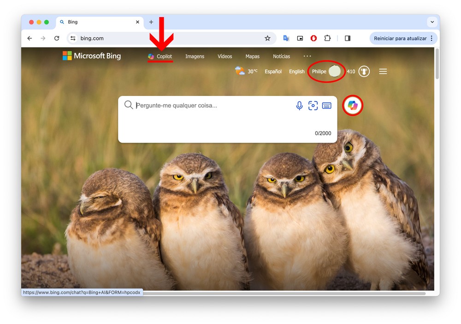
Task: Open the Google Translate extension icon
Action: click(286, 38)
